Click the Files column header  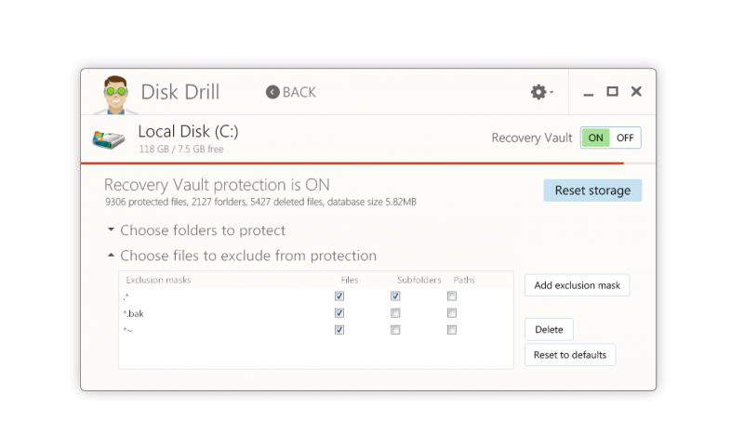(350, 280)
